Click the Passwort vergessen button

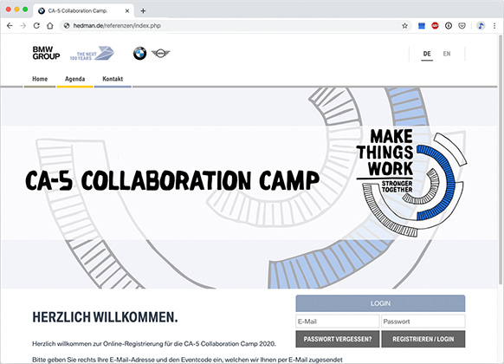point(338,339)
